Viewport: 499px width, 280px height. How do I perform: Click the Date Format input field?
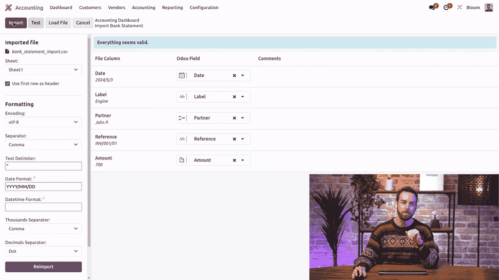pos(43,187)
